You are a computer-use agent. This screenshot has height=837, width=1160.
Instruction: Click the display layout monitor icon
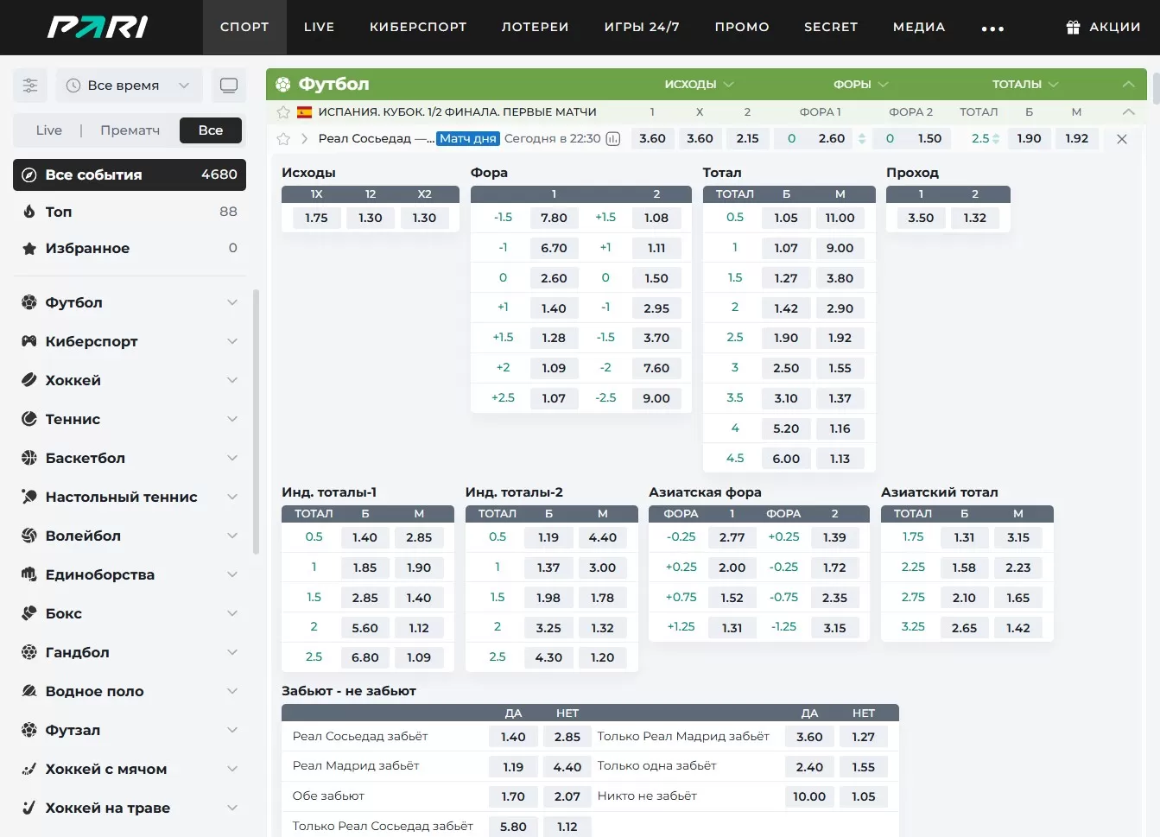(229, 86)
